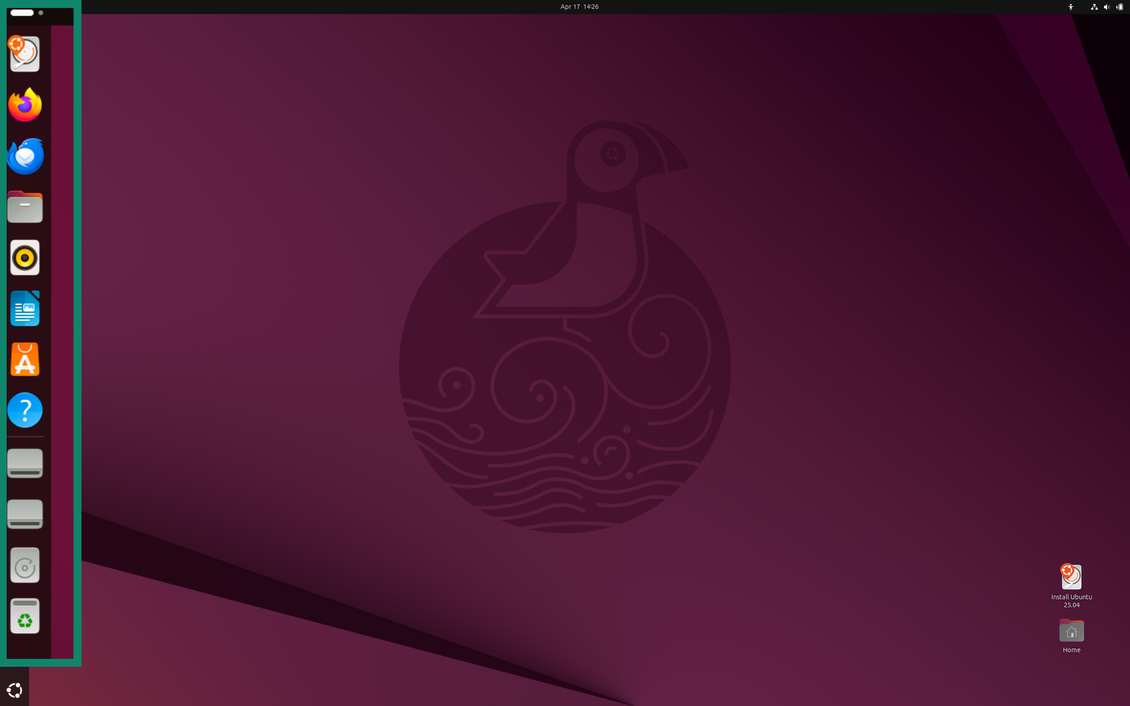Show all applications with the Ubuntu logo
Screen dimensions: 1130x706
[15, 690]
